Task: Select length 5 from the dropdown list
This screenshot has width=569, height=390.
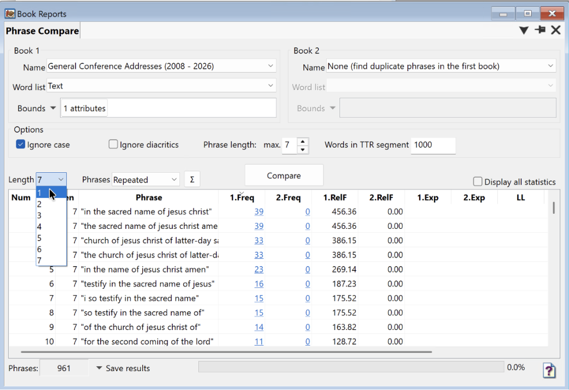Action: [51, 238]
